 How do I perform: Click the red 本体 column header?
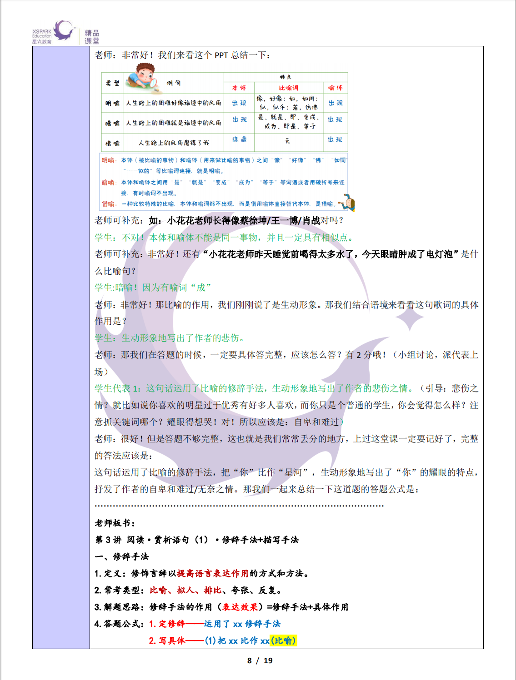click(x=239, y=88)
